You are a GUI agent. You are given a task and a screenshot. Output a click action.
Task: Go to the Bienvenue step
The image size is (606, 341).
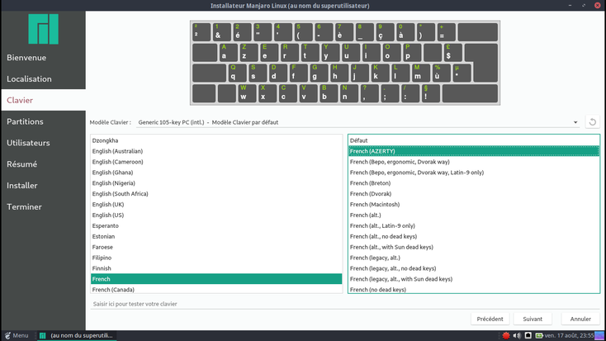[43, 58]
